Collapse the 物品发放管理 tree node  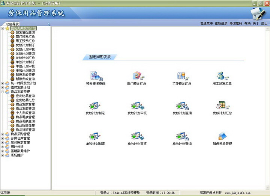3,92
